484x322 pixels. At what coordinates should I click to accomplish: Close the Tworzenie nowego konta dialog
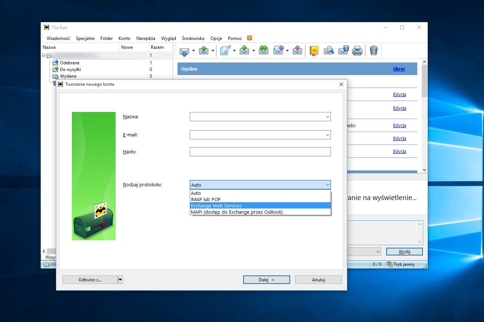point(341,84)
